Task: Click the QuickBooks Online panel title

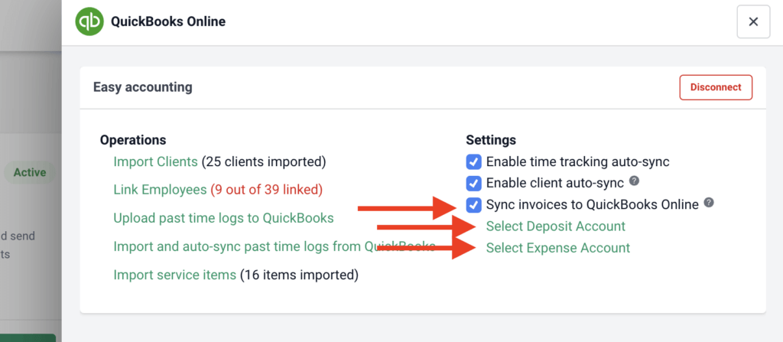Action: (168, 21)
